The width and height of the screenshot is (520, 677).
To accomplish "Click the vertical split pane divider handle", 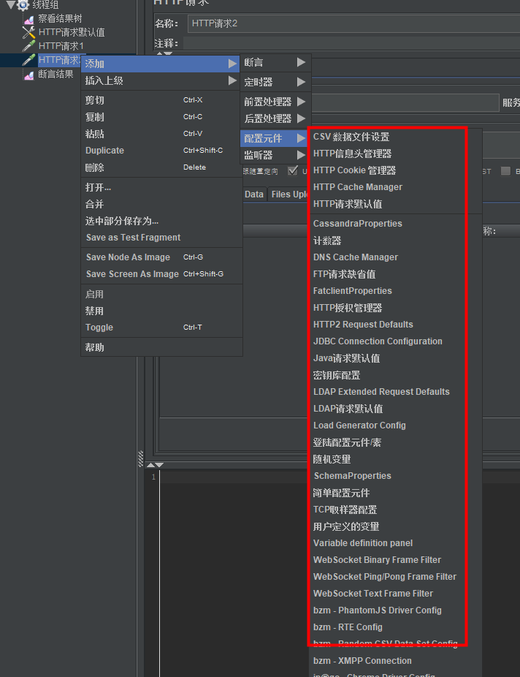I will [140, 459].
